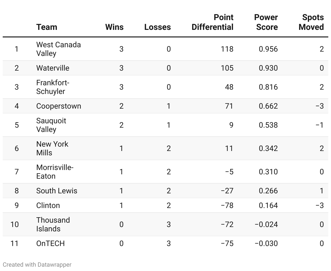Select the Cooperstown row team cell
This screenshot has width=331, height=271.
click(x=59, y=106)
